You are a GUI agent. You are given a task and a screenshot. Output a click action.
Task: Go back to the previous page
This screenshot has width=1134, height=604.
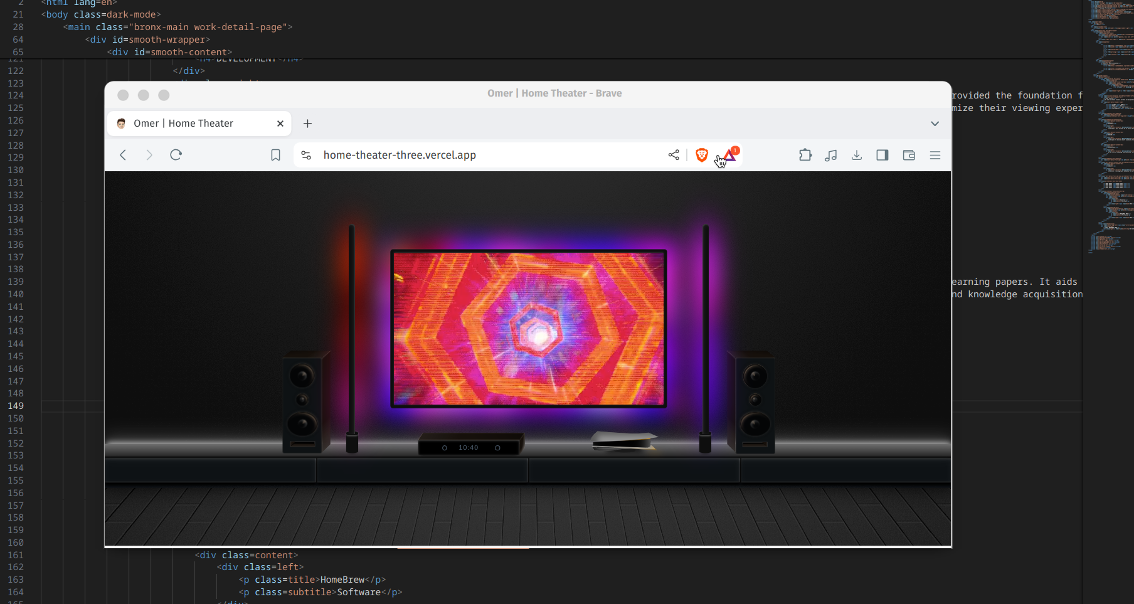123,155
